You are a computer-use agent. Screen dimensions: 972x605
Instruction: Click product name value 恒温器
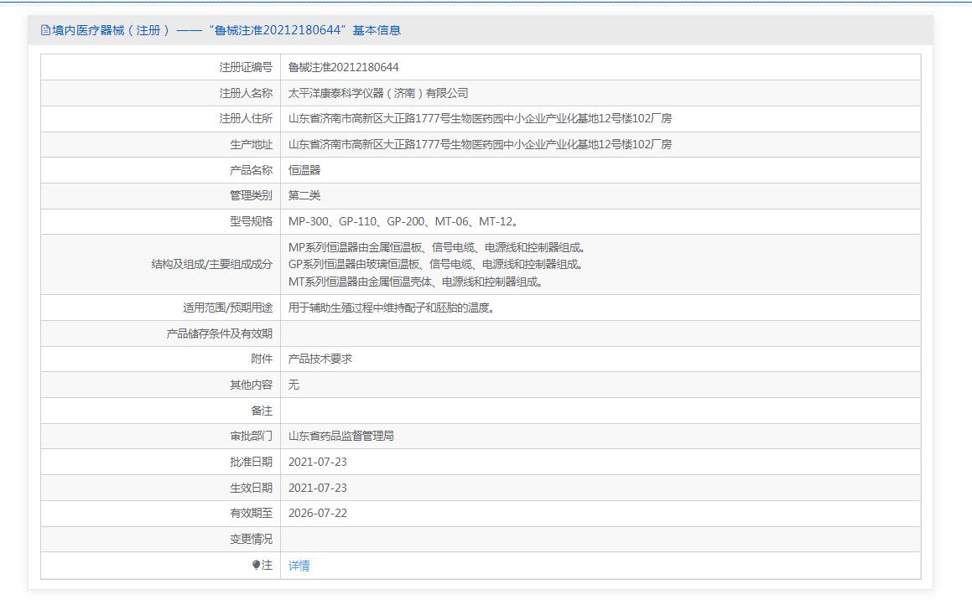tap(304, 169)
